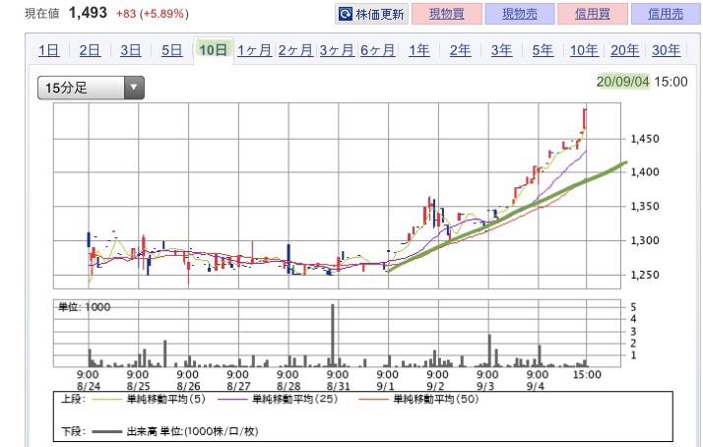
Task: Switch chart range to 1年
Action: (418, 50)
